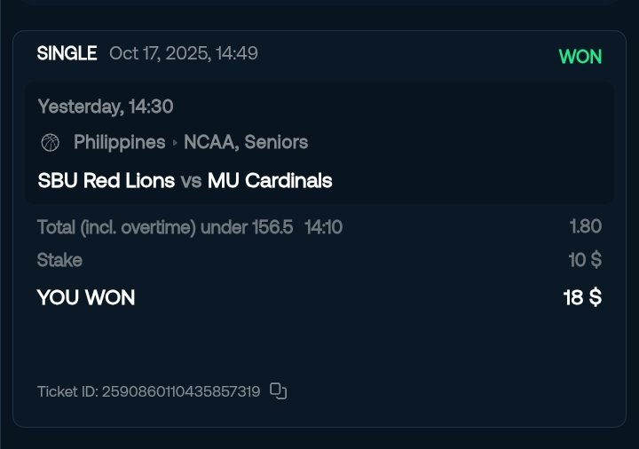Click the green WON status

click(580, 57)
